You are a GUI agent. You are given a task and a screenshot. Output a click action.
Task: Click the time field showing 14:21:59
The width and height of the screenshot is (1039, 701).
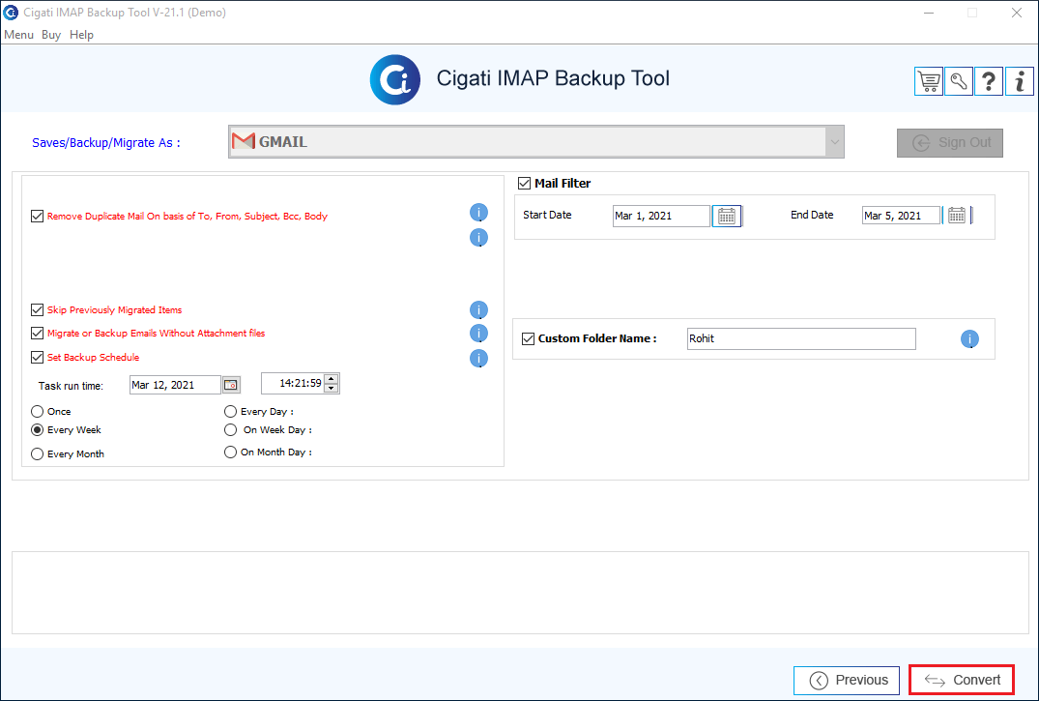point(293,383)
